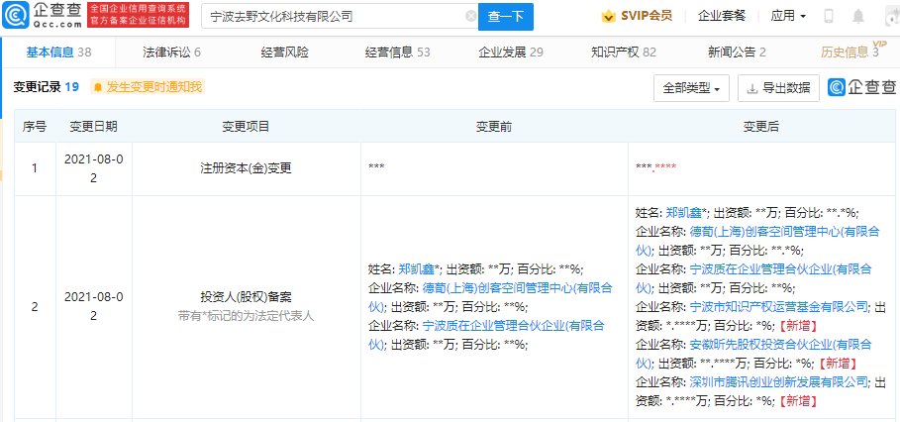Click 宁波质在企业管理合伙企业 link in 变更后 column

[753, 278]
